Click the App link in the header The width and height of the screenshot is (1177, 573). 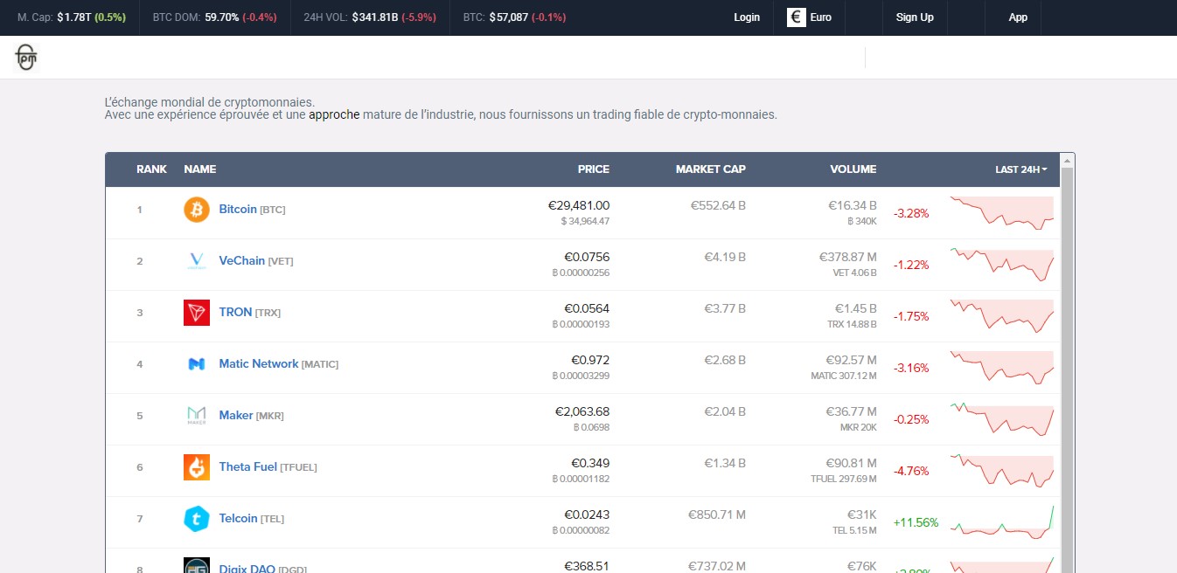pyautogui.click(x=1017, y=17)
